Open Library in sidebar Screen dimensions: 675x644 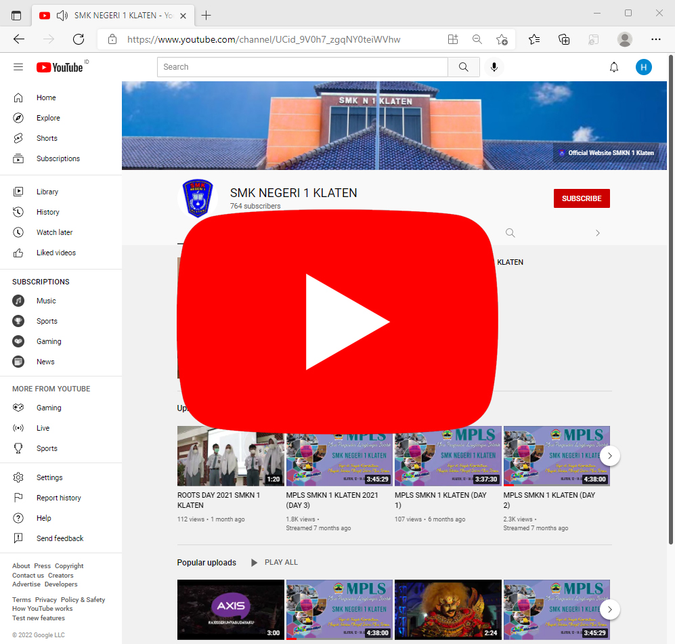[x=61, y=192]
